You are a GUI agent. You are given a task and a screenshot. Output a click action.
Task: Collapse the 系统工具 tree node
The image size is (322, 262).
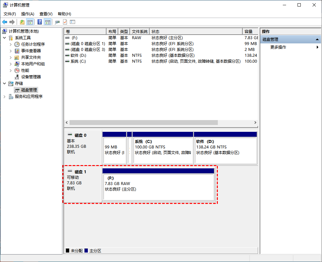point(5,38)
